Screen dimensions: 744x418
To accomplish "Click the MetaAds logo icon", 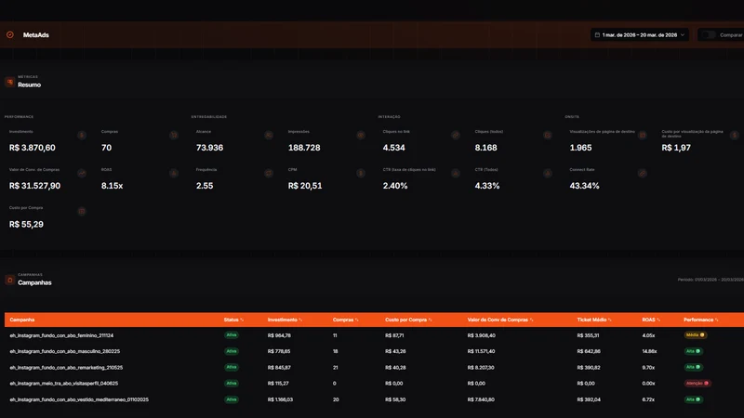I will coord(10,34).
